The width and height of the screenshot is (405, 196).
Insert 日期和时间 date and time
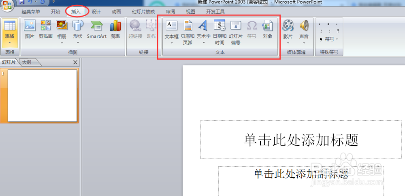tap(220, 32)
